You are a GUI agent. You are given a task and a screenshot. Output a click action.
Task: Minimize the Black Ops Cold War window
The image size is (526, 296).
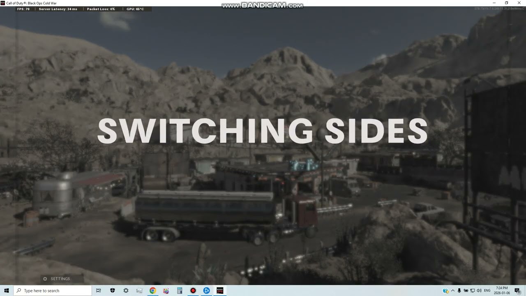tap(494, 3)
